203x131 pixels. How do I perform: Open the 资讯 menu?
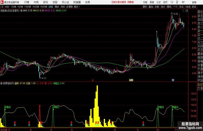45,2
